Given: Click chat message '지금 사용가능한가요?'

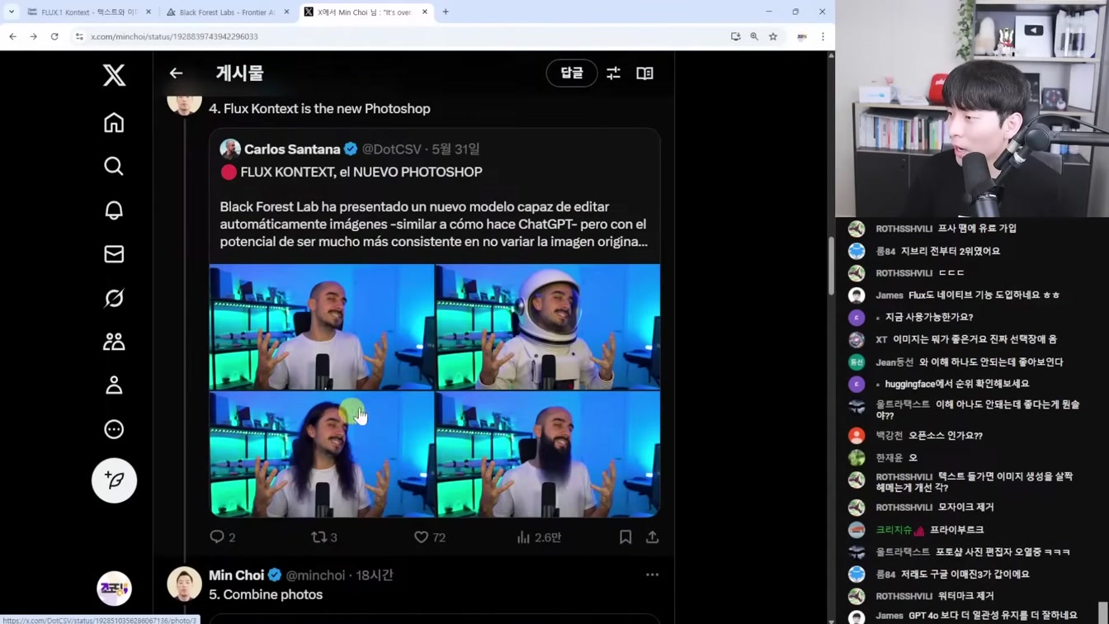Looking at the screenshot, I should [x=929, y=317].
